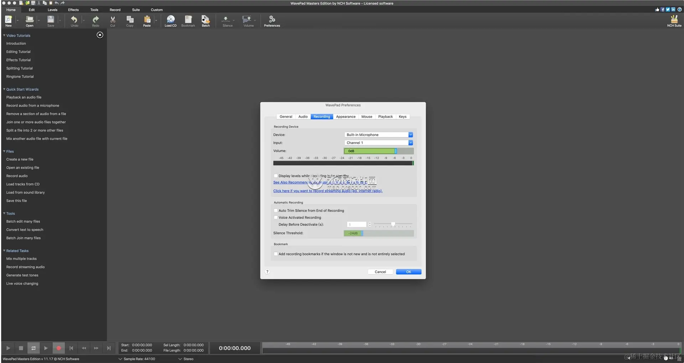This screenshot has width=684, height=363.
Task: Open the Paste options dropdown arrow
Action: (156, 21)
